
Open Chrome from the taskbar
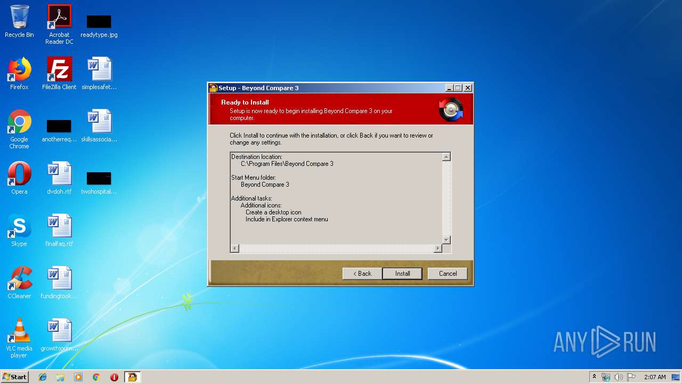coord(96,377)
